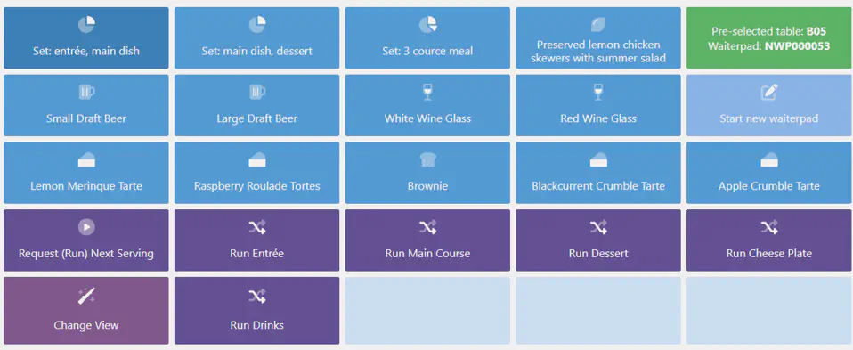853x350 pixels.
Task: Click the wine glass icon above White Wine Glass
Action: tap(427, 92)
